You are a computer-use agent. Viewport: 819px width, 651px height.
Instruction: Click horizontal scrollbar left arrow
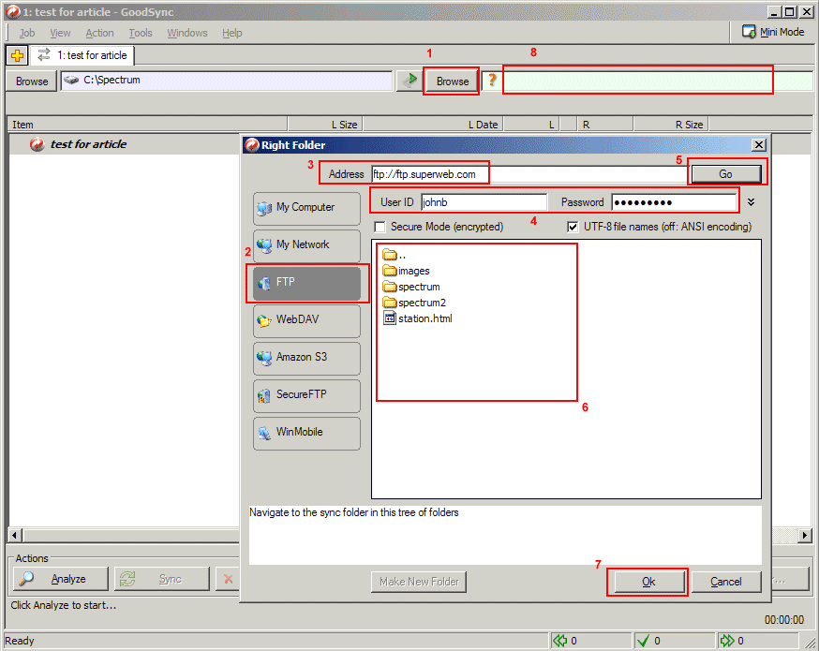coord(14,535)
